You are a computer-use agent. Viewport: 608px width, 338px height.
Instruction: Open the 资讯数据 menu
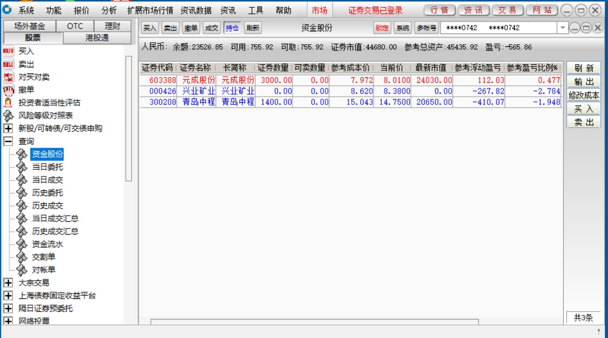(196, 10)
